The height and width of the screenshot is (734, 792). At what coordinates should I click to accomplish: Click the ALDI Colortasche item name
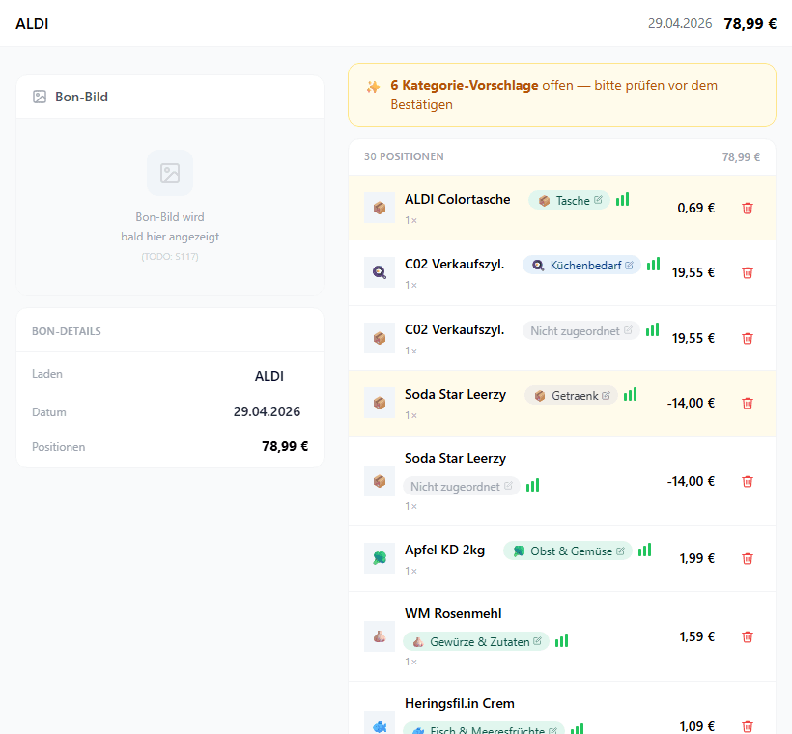tap(457, 200)
